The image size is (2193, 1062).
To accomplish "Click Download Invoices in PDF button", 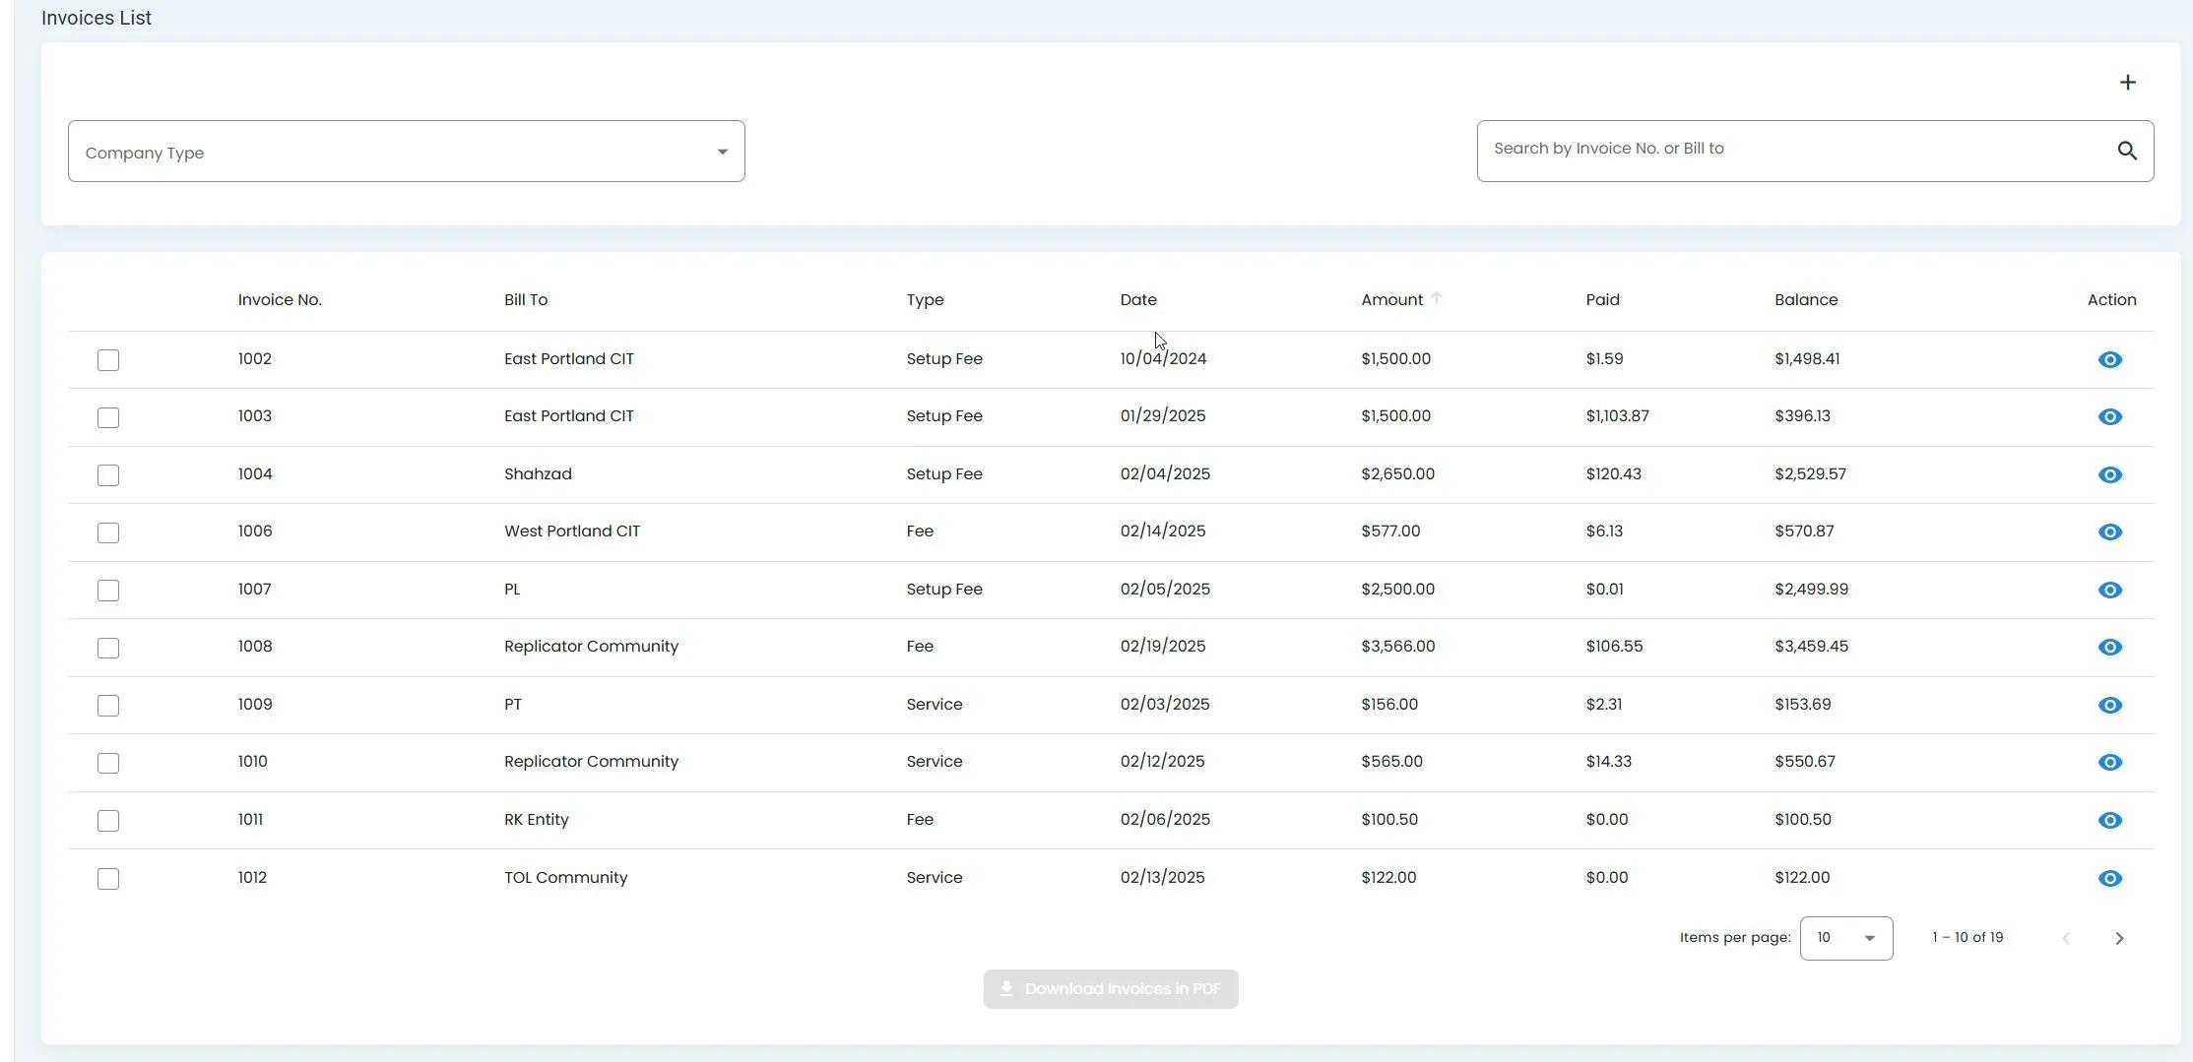I will point(1110,989).
